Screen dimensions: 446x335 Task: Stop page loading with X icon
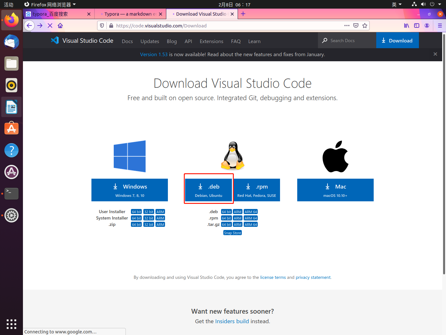tap(50, 26)
